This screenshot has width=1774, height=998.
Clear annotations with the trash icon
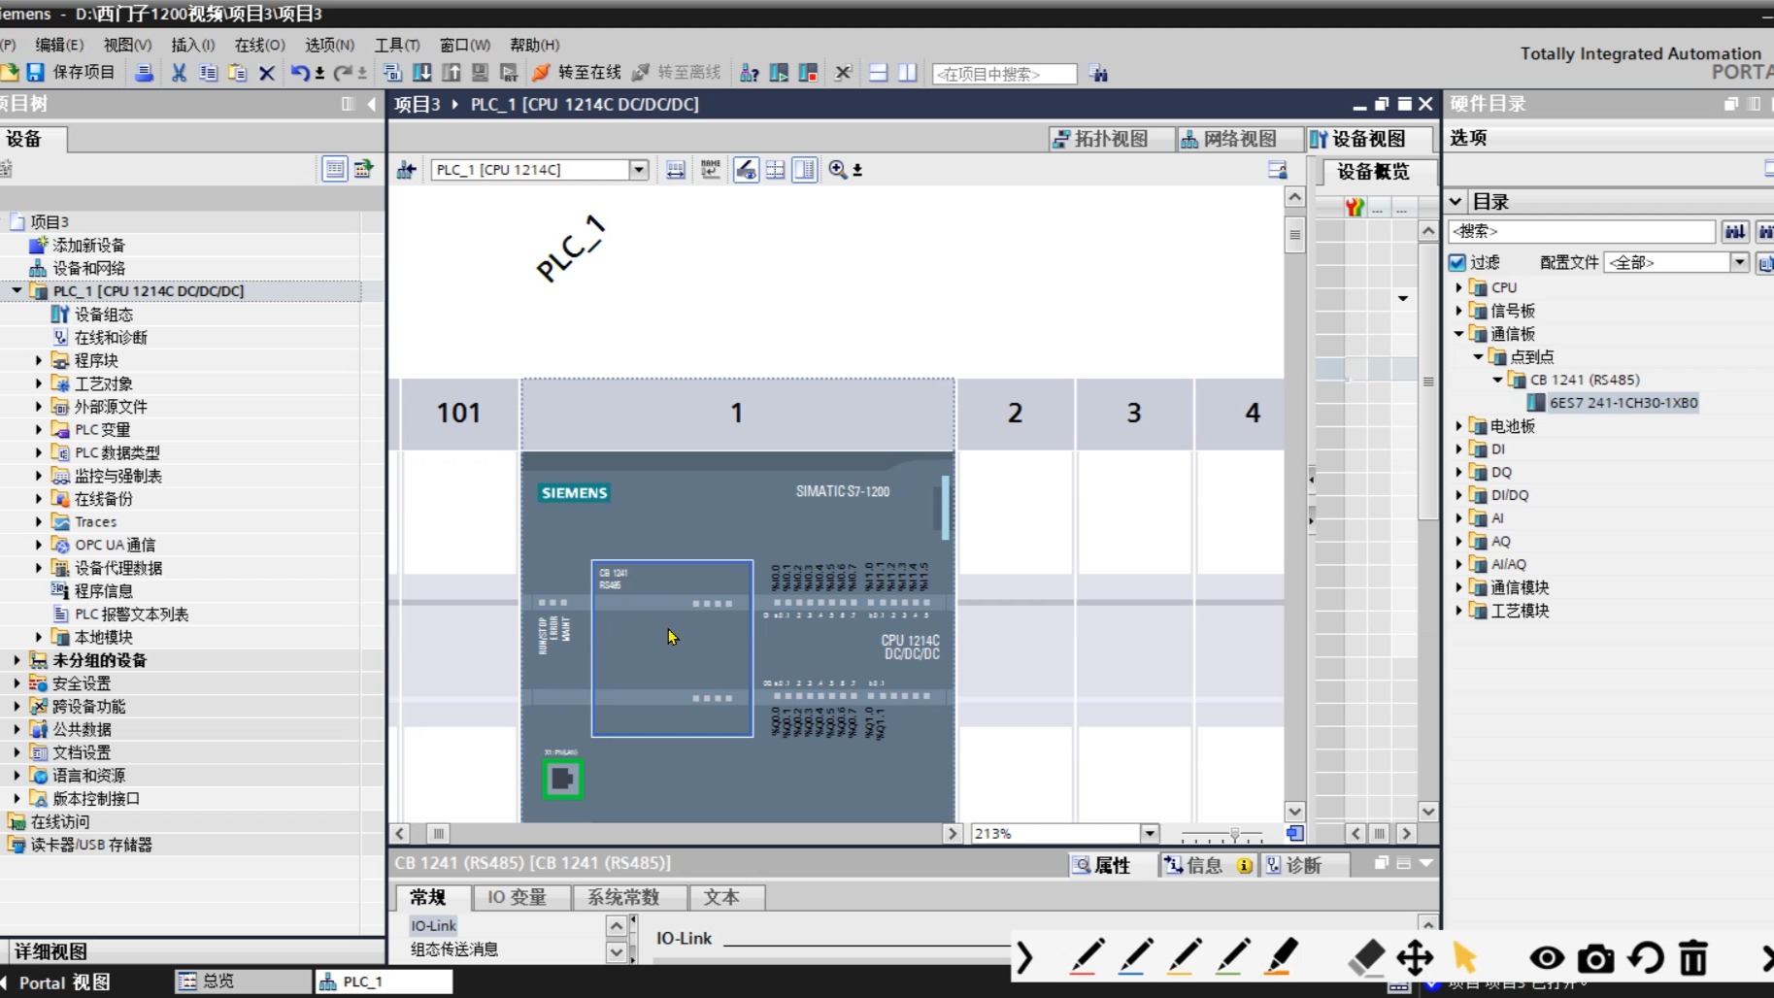click(x=1693, y=958)
